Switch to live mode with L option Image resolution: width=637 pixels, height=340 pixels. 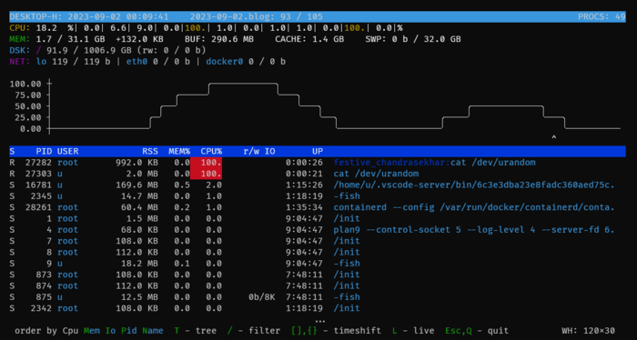413,331
